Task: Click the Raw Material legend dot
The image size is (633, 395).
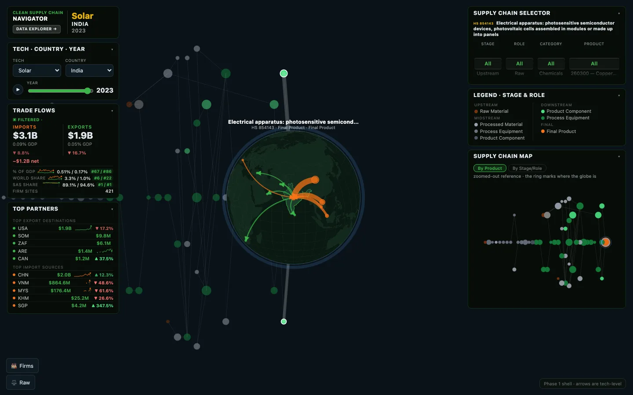Action: point(476,111)
